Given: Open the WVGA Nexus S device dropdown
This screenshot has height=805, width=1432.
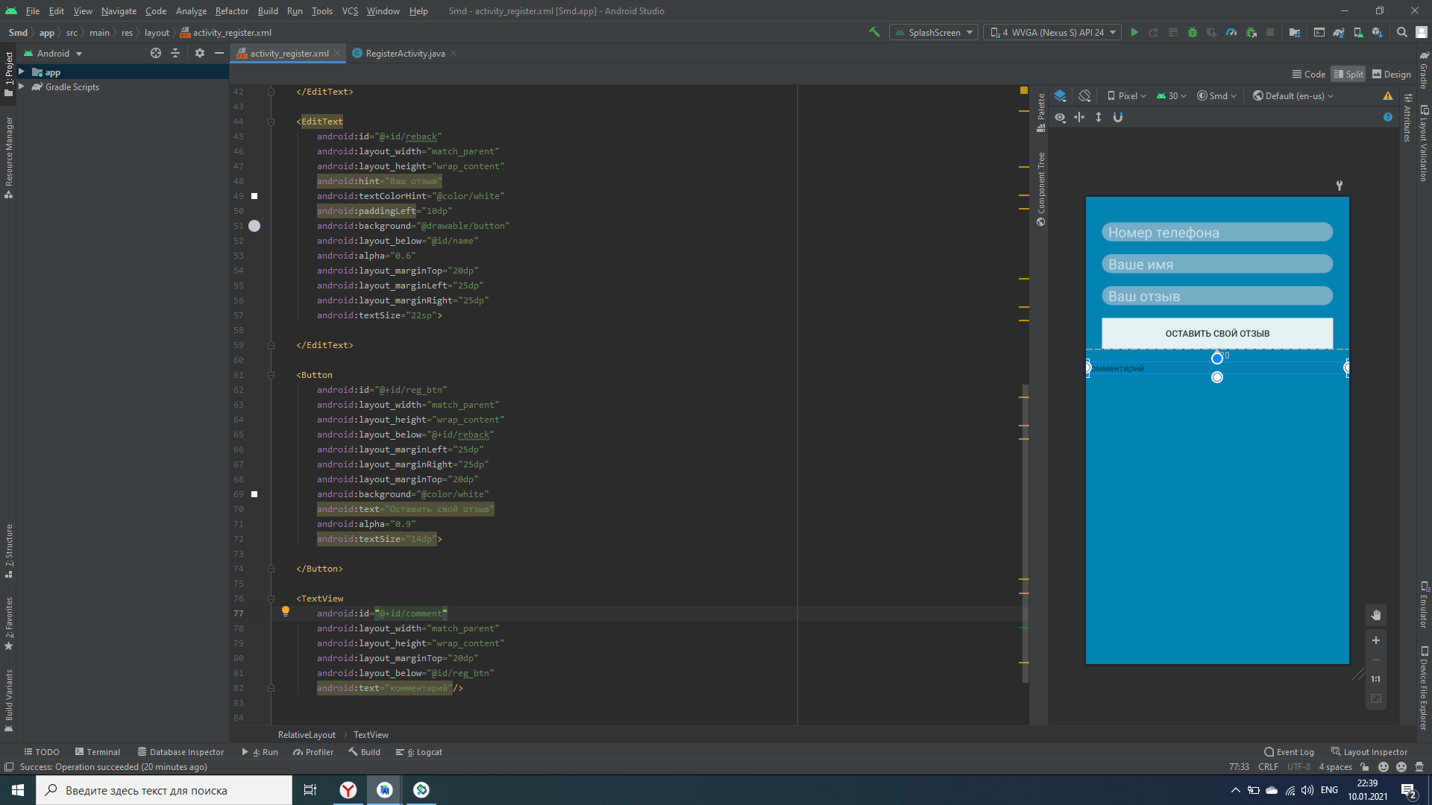Looking at the screenshot, I should coord(1052,32).
